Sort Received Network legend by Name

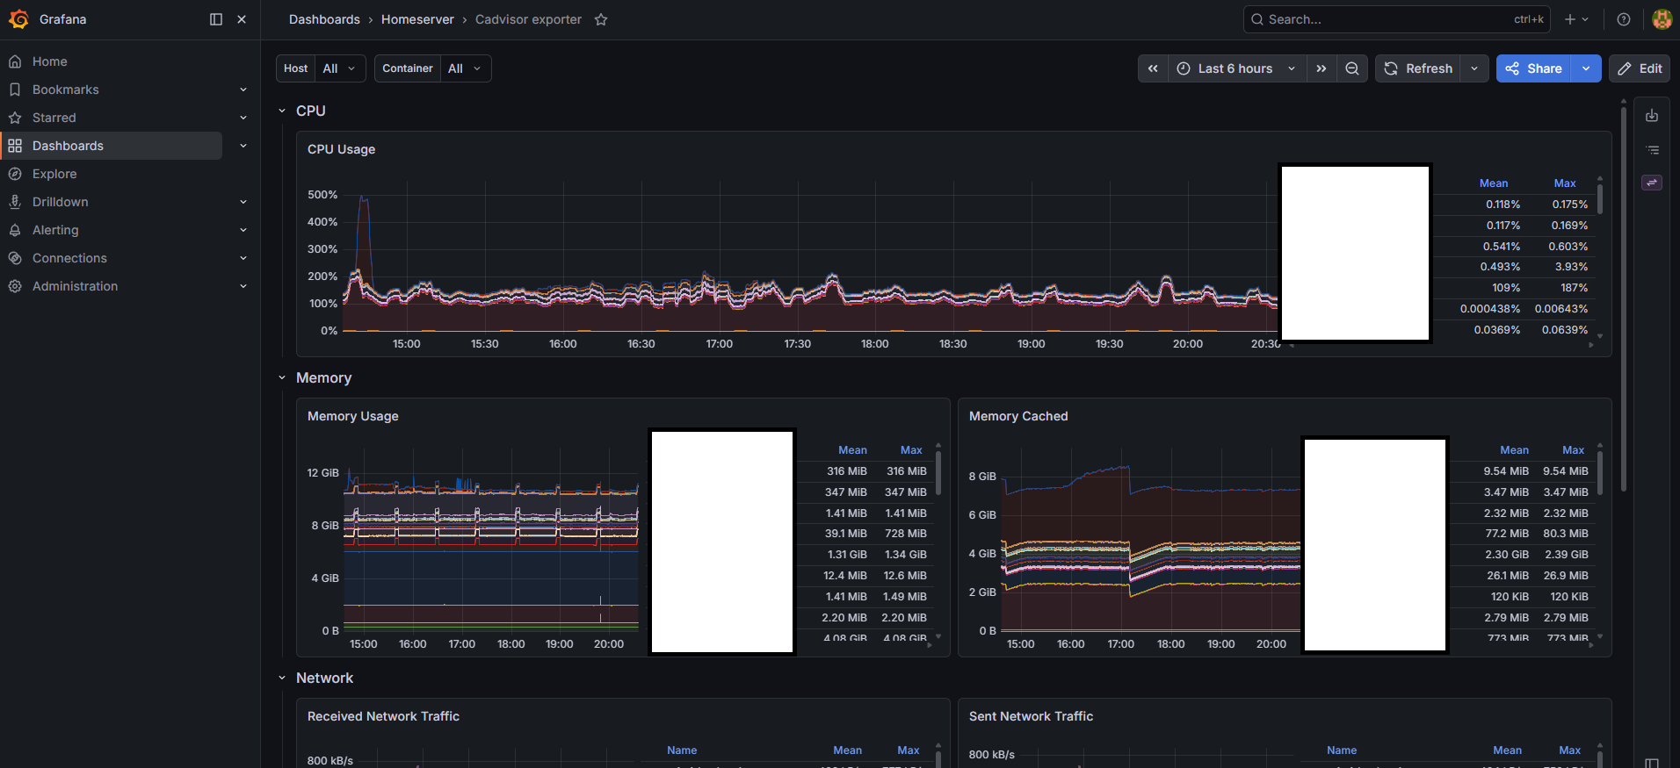point(682,750)
